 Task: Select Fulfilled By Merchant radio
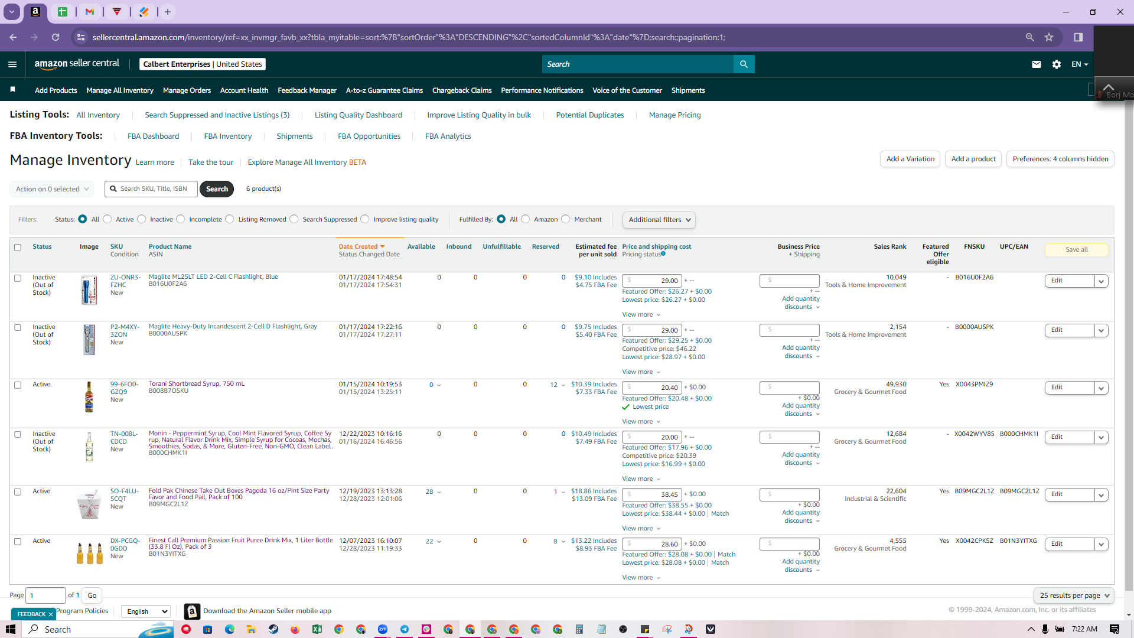[x=566, y=219]
